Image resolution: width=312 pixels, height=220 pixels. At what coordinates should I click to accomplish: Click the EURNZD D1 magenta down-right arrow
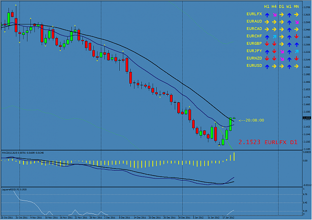pos(282,59)
